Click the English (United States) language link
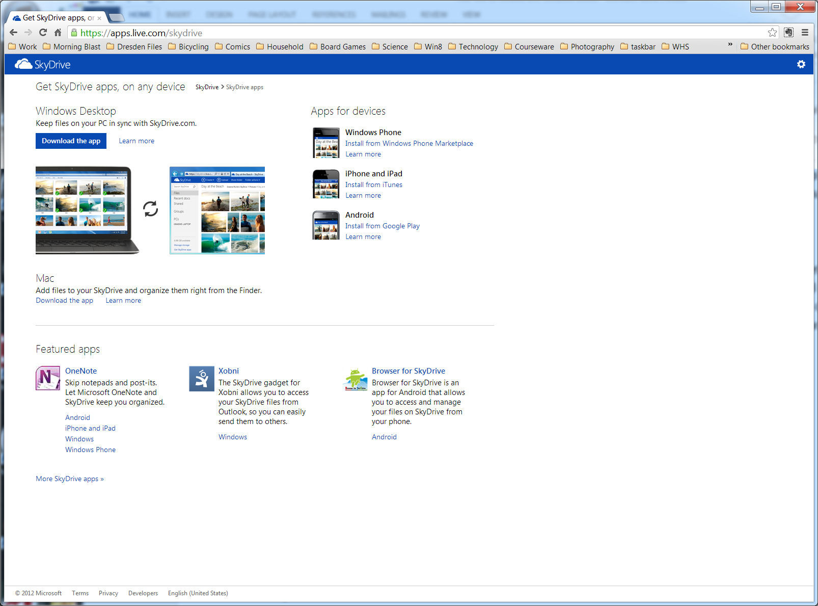Viewport: 818px width, 606px height. [x=198, y=593]
